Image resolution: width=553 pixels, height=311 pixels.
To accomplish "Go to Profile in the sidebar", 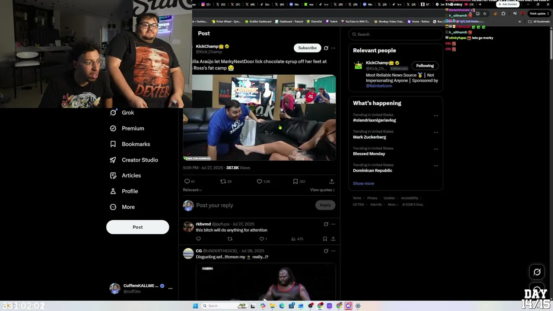I will pos(124,191).
